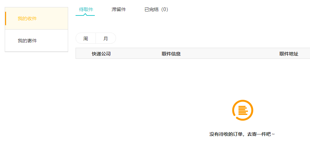Image resolution: width=310 pixels, height=164 pixels.
Task: Open 我的收件 in the sidebar
Action: [x=36, y=18]
